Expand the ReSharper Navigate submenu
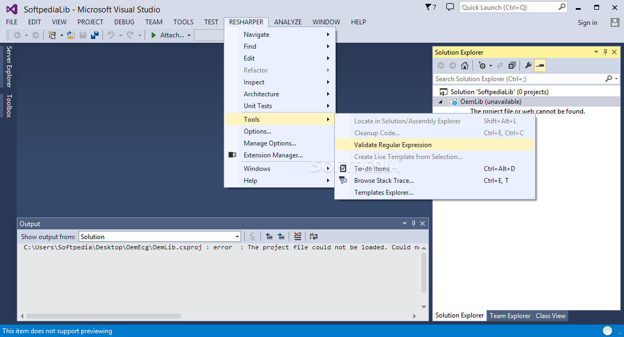Screen dimensions: 624x337 pos(279,35)
